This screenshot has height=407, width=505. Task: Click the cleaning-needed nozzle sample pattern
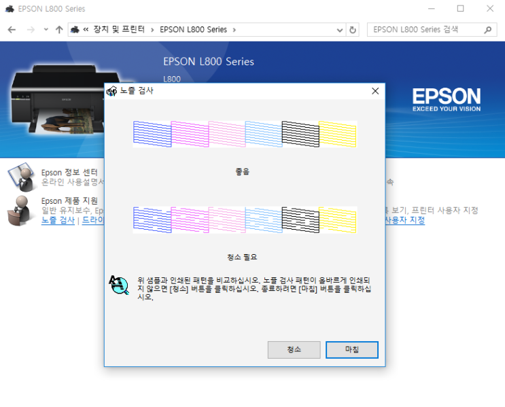pos(245,219)
